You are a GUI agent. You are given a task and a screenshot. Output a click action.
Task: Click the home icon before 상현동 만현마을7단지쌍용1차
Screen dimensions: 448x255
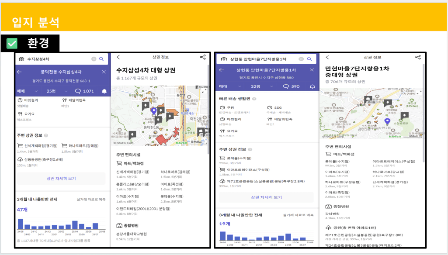224,59
